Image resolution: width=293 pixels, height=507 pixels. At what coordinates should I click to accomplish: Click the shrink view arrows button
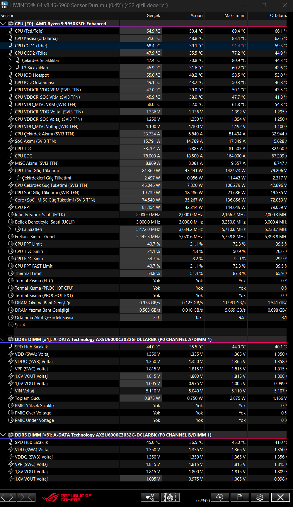click(x=26, y=497)
